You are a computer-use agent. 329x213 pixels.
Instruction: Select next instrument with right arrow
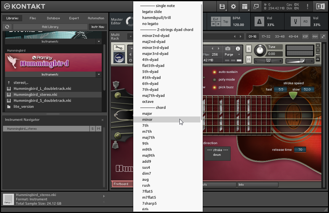[219, 49]
